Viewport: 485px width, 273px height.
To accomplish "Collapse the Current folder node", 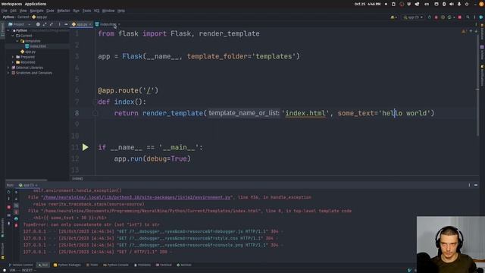I will 13,36.
